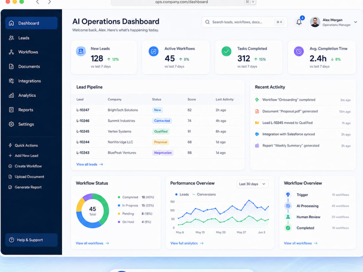This screenshot has width=363, height=272.
Task: Click the Salesforce synced cloud icon
Action: [x=257, y=134]
